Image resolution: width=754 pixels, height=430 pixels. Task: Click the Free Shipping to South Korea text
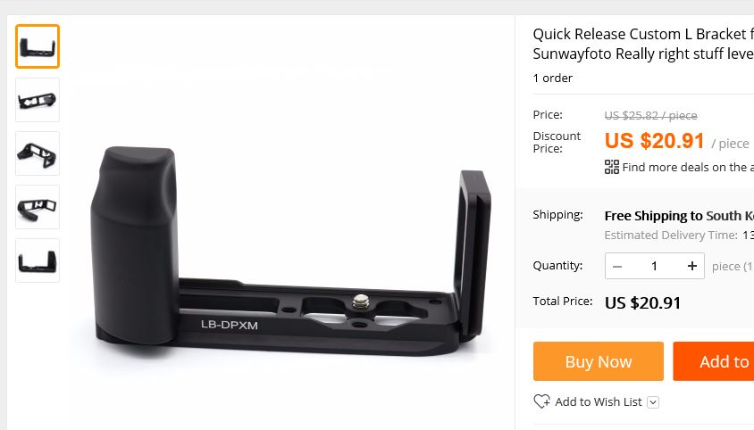(x=679, y=216)
